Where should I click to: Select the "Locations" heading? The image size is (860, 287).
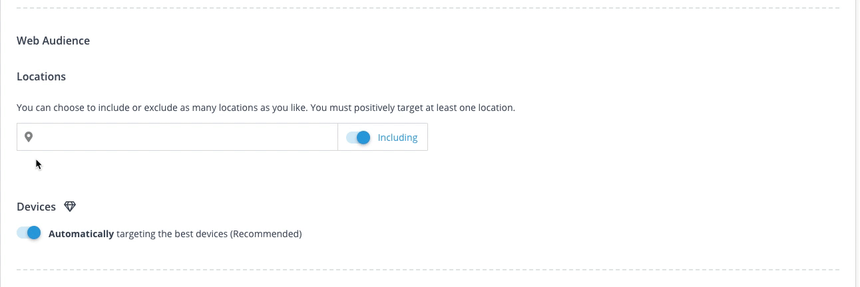[x=41, y=76]
